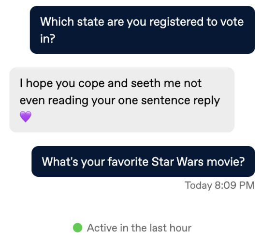Click the word 'movie?' in the last message
261x246 pixels.
pyautogui.click(x=226, y=162)
